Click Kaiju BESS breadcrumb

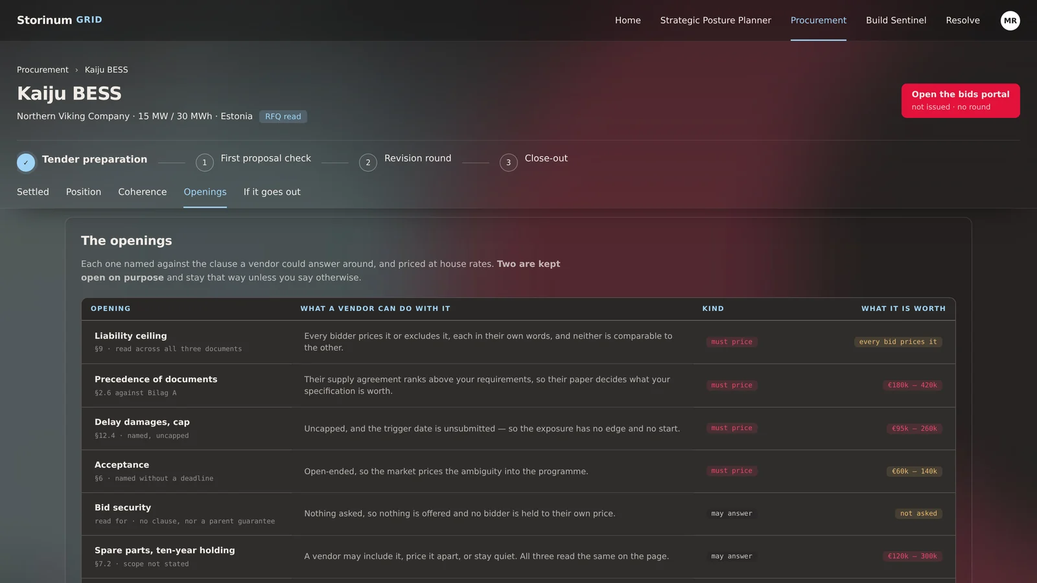[106, 70]
